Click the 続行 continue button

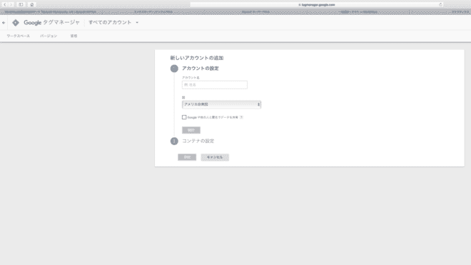point(191,130)
